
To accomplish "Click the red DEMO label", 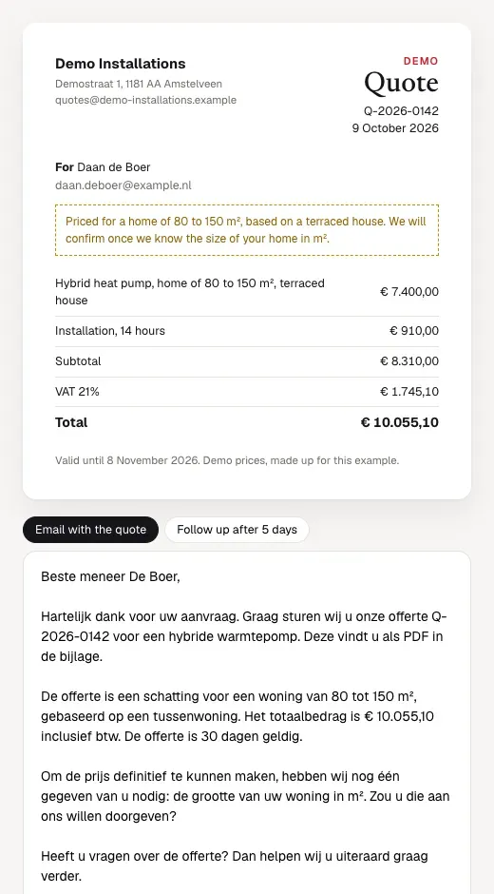I will tap(421, 61).
